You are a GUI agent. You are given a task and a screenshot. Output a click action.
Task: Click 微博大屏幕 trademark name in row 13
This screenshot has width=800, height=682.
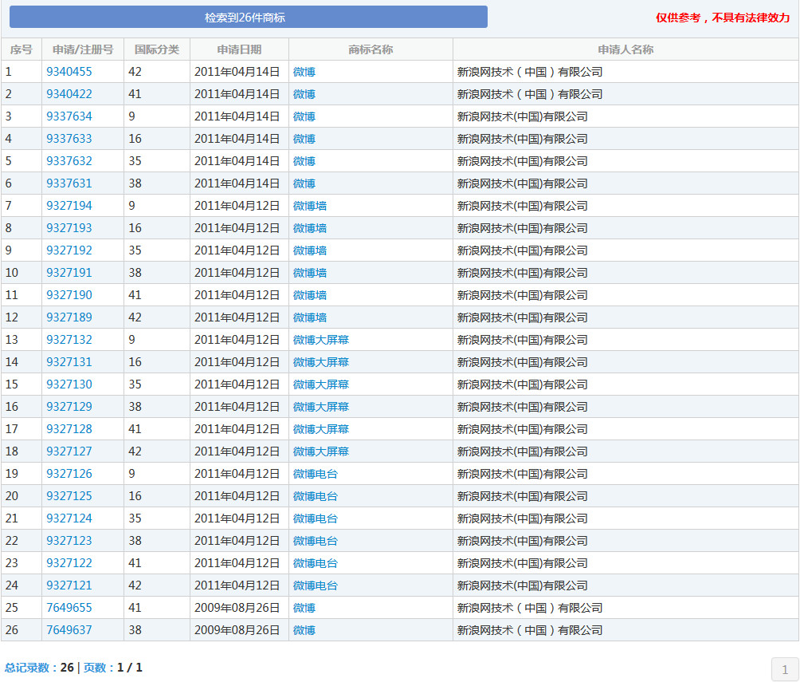coord(321,340)
